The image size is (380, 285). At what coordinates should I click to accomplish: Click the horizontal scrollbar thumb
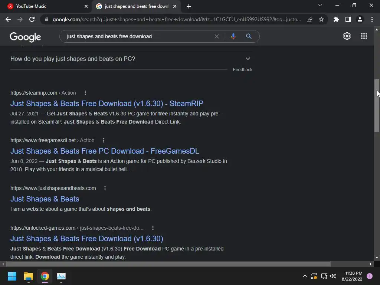(168, 264)
